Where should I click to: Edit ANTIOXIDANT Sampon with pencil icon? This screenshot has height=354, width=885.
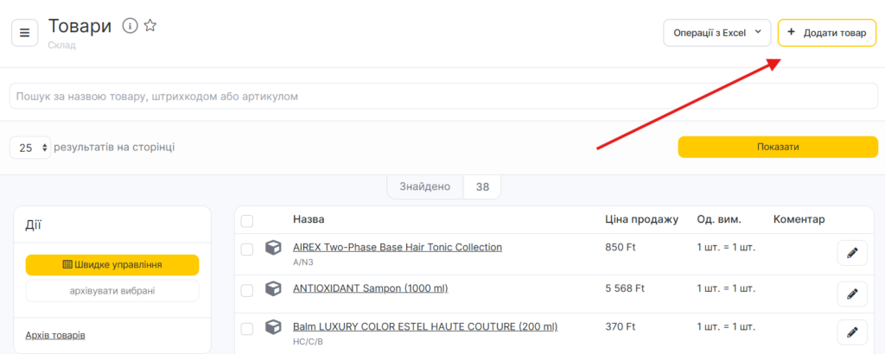[851, 293]
